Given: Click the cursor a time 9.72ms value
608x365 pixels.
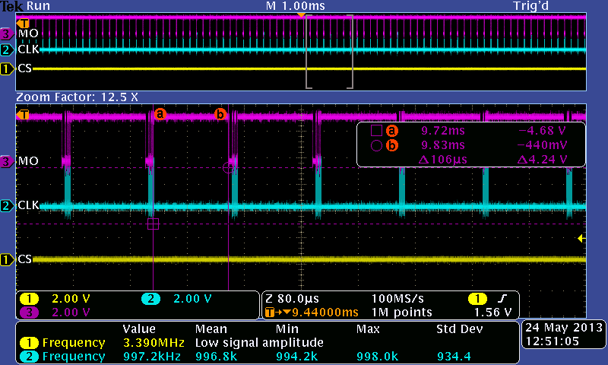Looking at the screenshot, I should coord(443,131).
